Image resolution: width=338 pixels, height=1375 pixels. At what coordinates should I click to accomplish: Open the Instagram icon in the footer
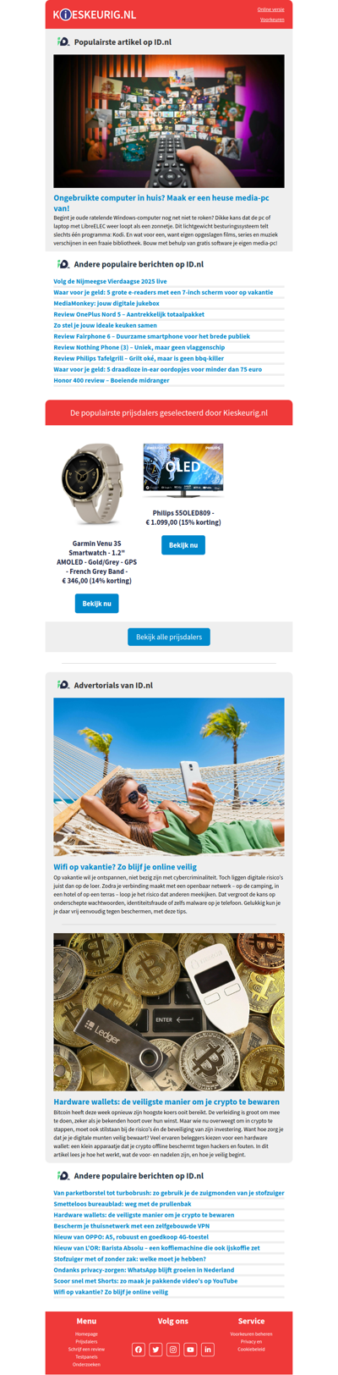[173, 1349]
